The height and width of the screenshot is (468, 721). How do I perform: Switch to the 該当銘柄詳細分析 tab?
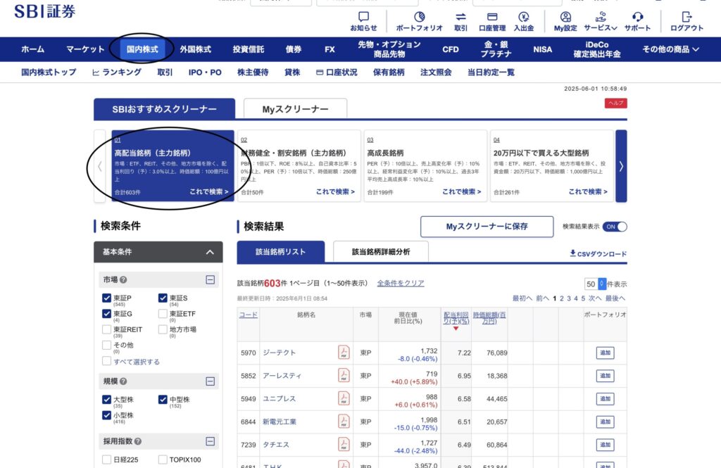381,252
